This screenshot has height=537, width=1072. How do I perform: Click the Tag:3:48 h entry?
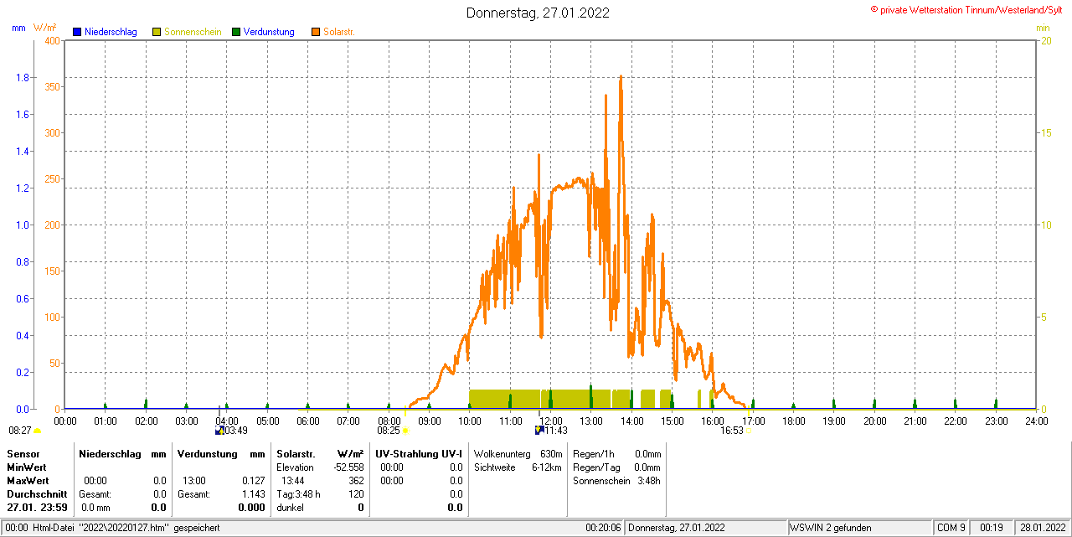tap(299, 494)
